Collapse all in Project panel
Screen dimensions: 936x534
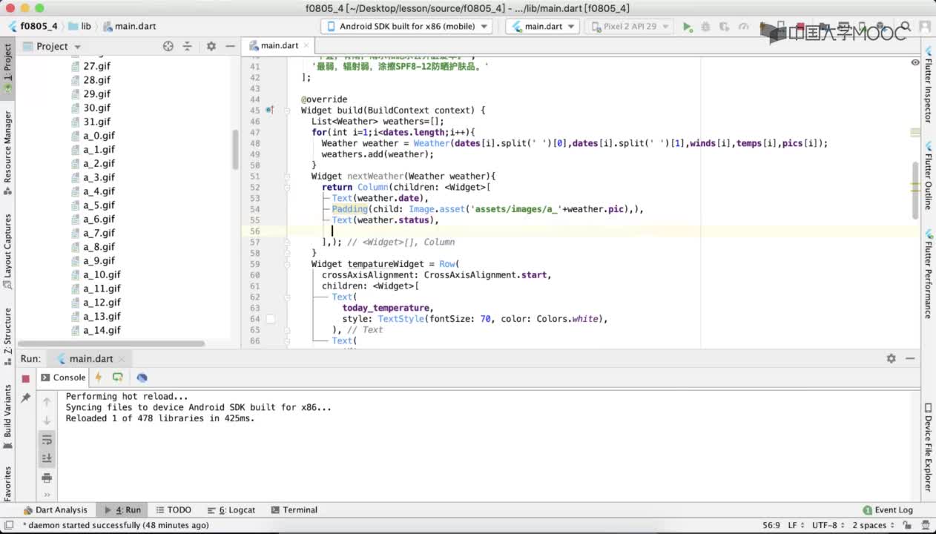pyautogui.click(x=188, y=46)
